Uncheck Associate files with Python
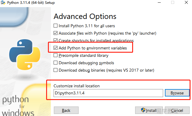Image resolution: width=192 pixels, height=116 pixels. pyautogui.click(x=55, y=33)
